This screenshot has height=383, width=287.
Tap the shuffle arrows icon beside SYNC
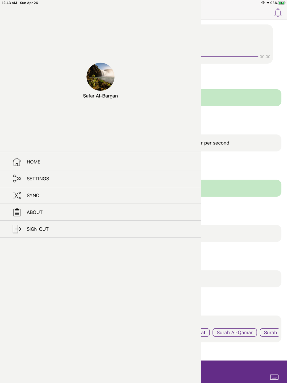[x=17, y=196]
